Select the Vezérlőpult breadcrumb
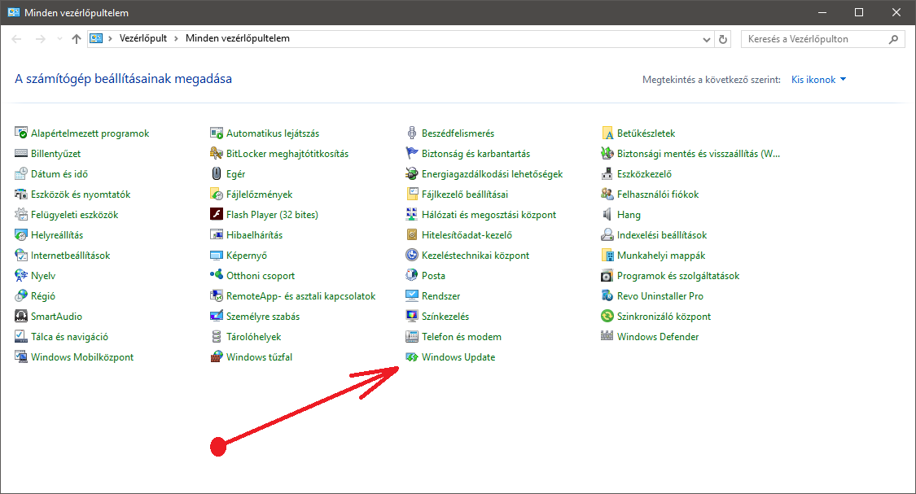 coord(143,38)
